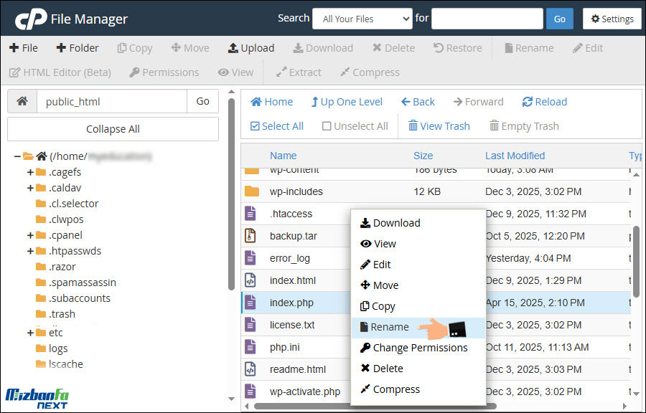Open the HTML Editor (Beta)
646x413 pixels.
(60, 72)
